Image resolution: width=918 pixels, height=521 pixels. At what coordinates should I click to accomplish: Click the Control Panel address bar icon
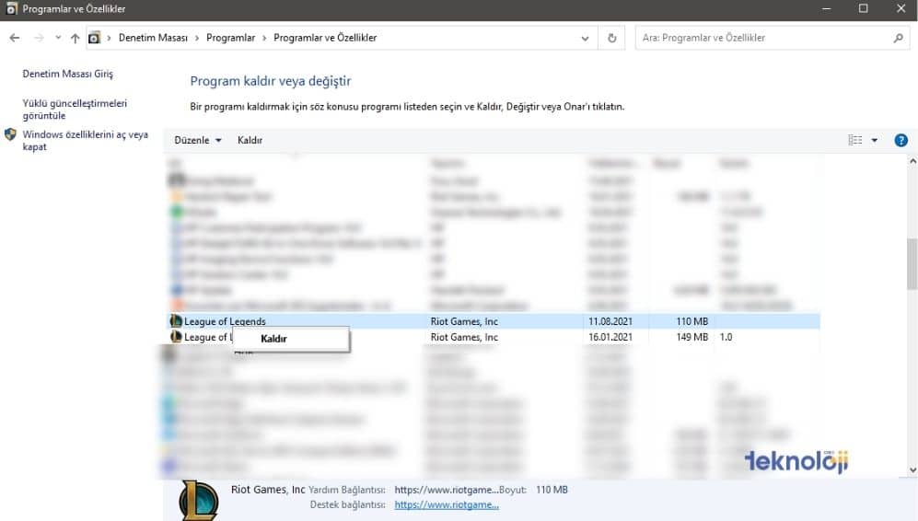[x=94, y=38]
